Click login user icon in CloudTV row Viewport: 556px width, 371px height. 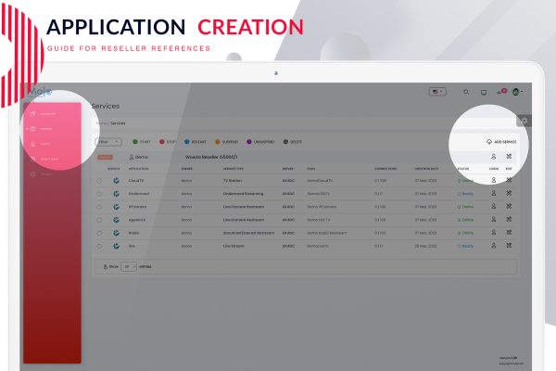tap(493, 180)
